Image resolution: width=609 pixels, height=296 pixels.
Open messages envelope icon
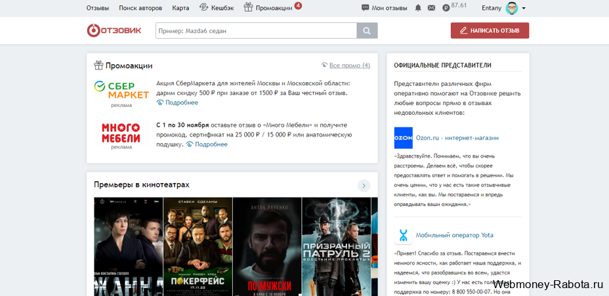(431, 8)
